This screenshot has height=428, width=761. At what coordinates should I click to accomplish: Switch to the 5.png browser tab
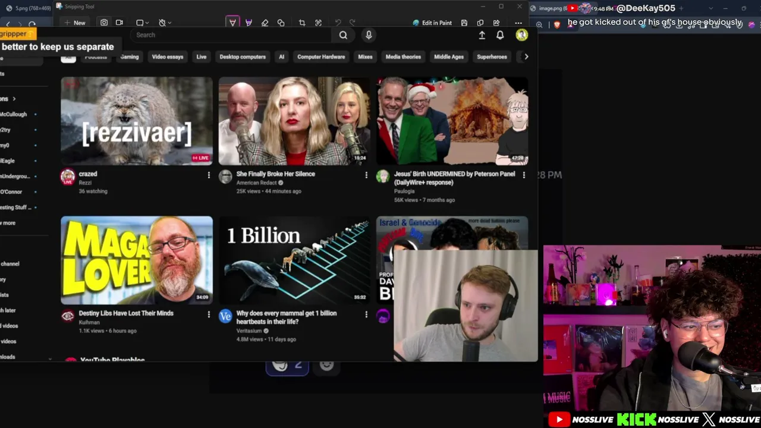(29, 8)
